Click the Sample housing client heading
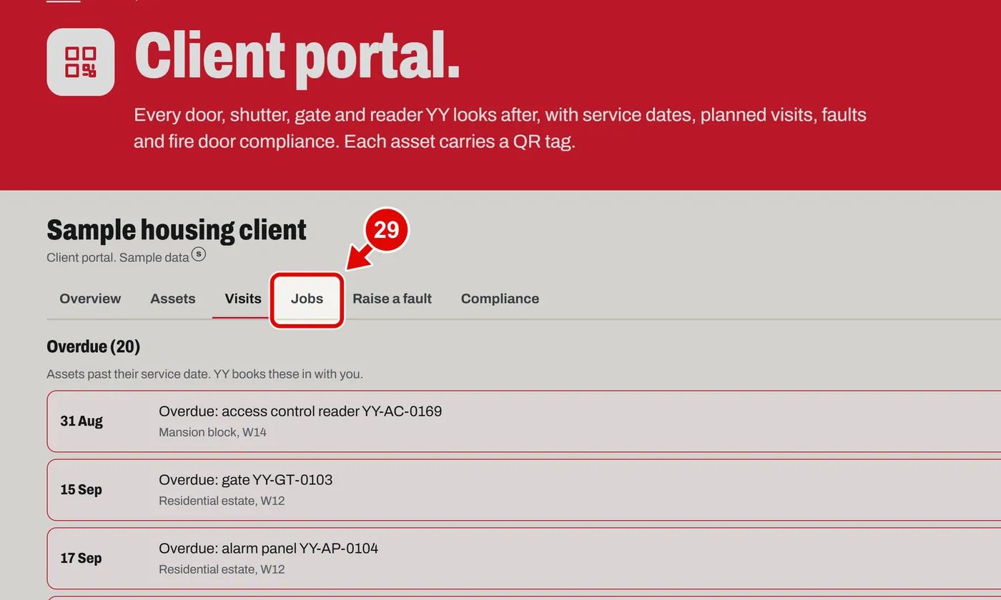The height and width of the screenshot is (600, 1001). click(x=177, y=230)
